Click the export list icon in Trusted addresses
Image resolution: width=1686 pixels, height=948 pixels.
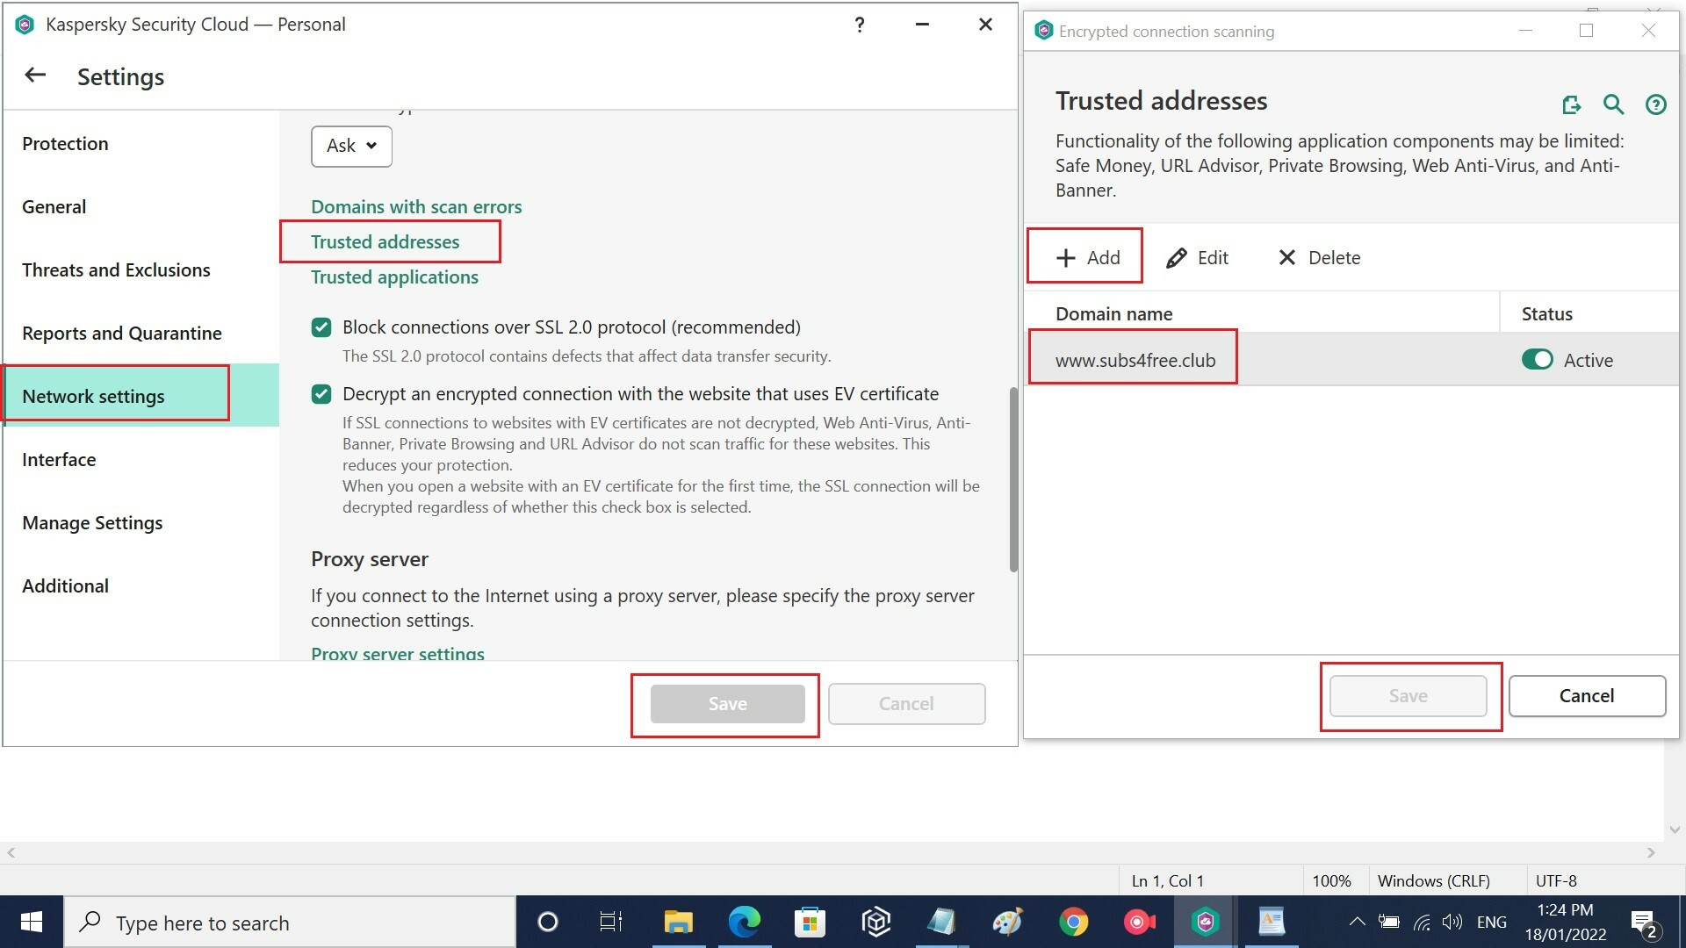pos(1571,105)
